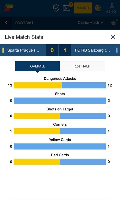Switch to the 1ST HALF tab

[x=82, y=66]
